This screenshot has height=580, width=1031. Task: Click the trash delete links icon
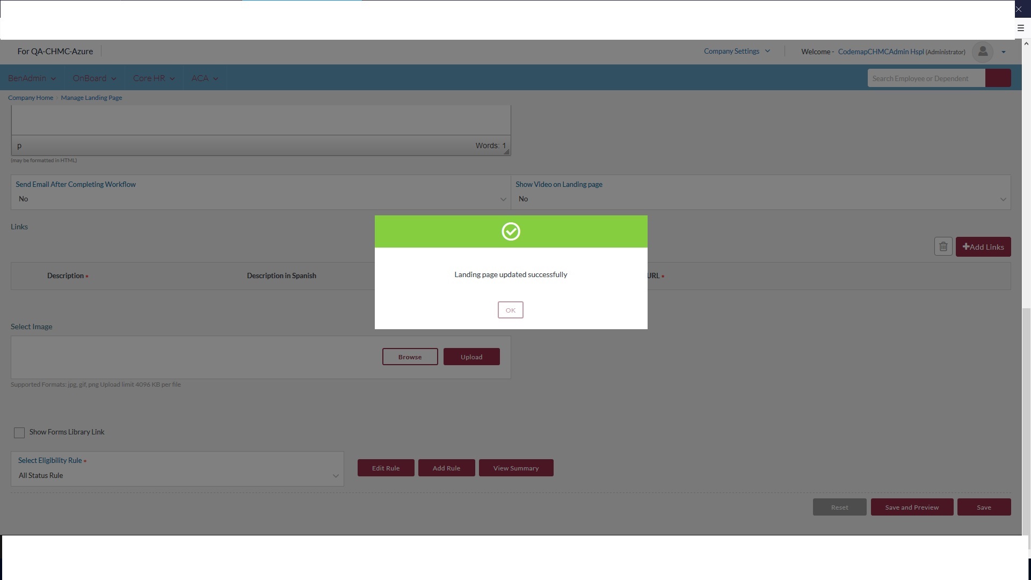point(943,247)
